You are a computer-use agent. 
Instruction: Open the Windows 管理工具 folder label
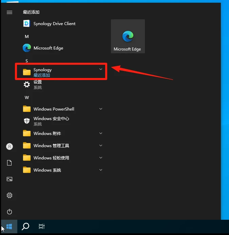(x=51, y=146)
